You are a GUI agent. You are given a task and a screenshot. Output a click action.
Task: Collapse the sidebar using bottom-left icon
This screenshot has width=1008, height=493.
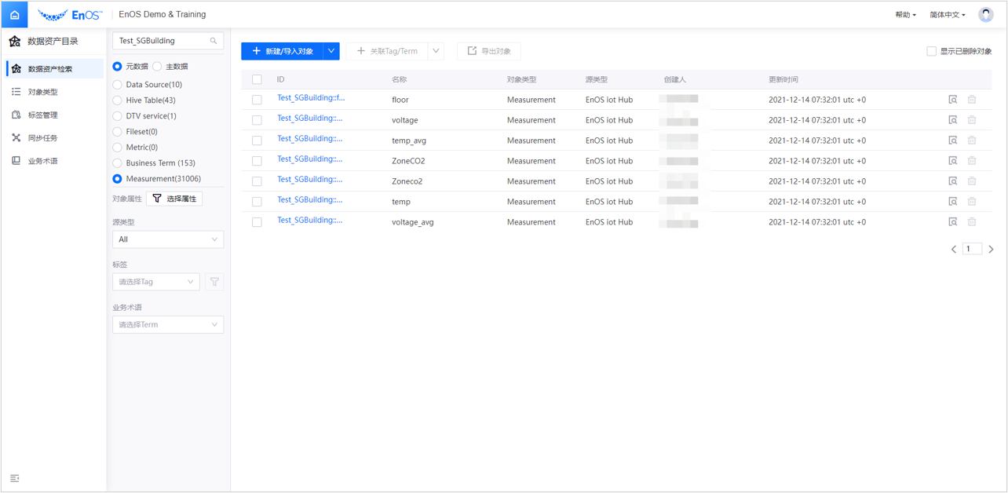[15, 478]
